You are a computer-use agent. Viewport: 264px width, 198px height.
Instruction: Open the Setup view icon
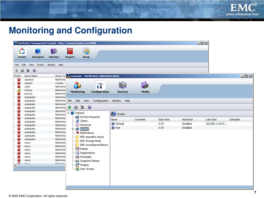point(86,53)
